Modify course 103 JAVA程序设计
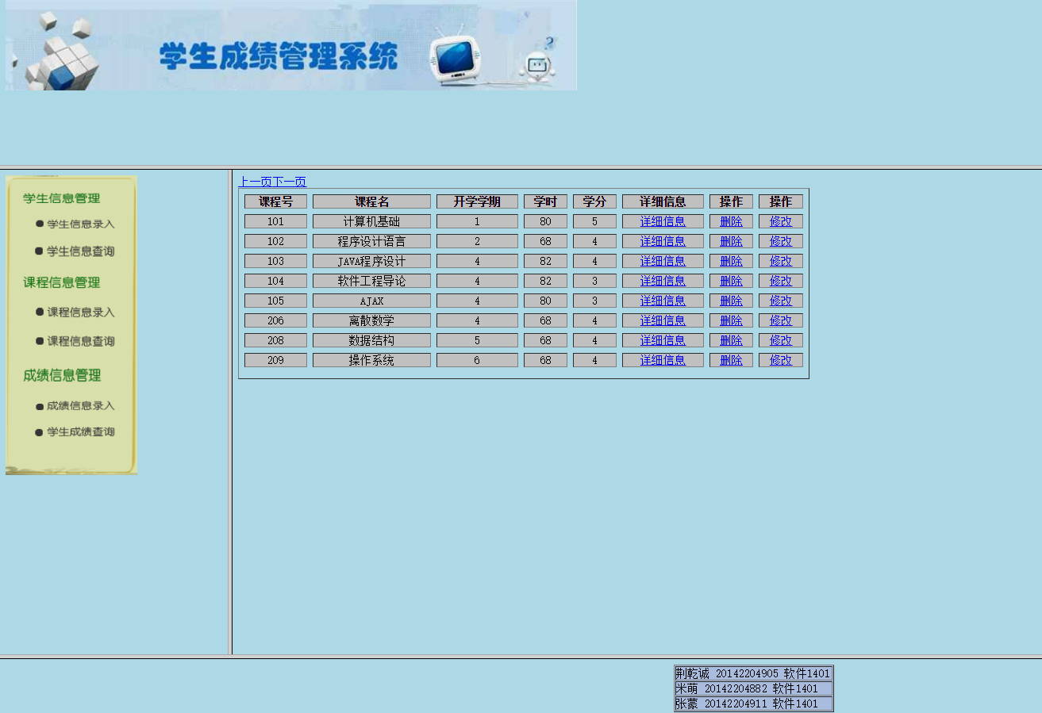This screenshot has height=713, width=1042. [x=780, y=260]
